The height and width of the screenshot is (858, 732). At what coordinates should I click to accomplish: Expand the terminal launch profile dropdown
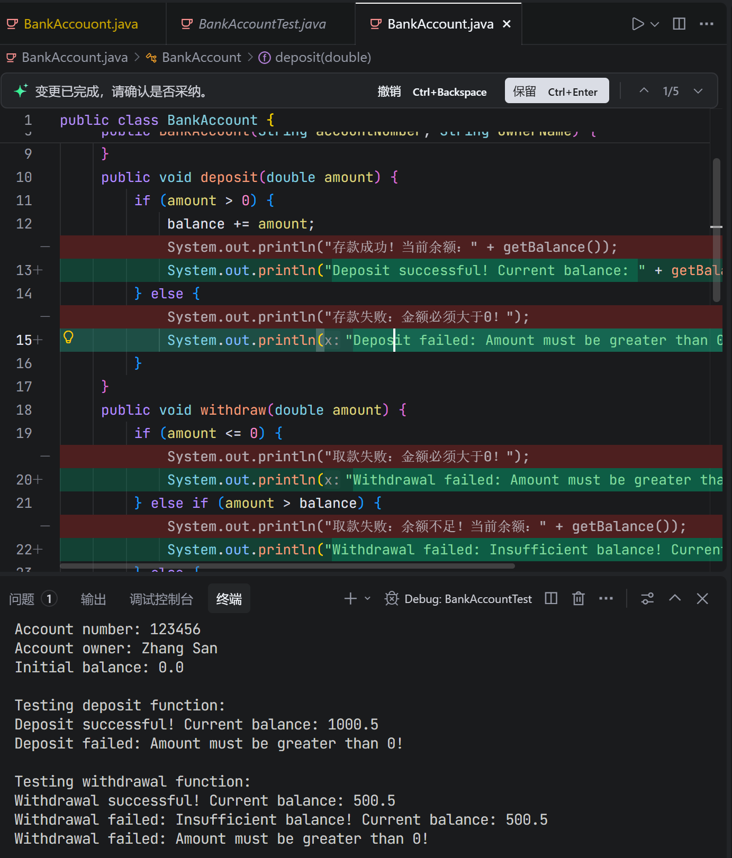click(x=367, y=599)
